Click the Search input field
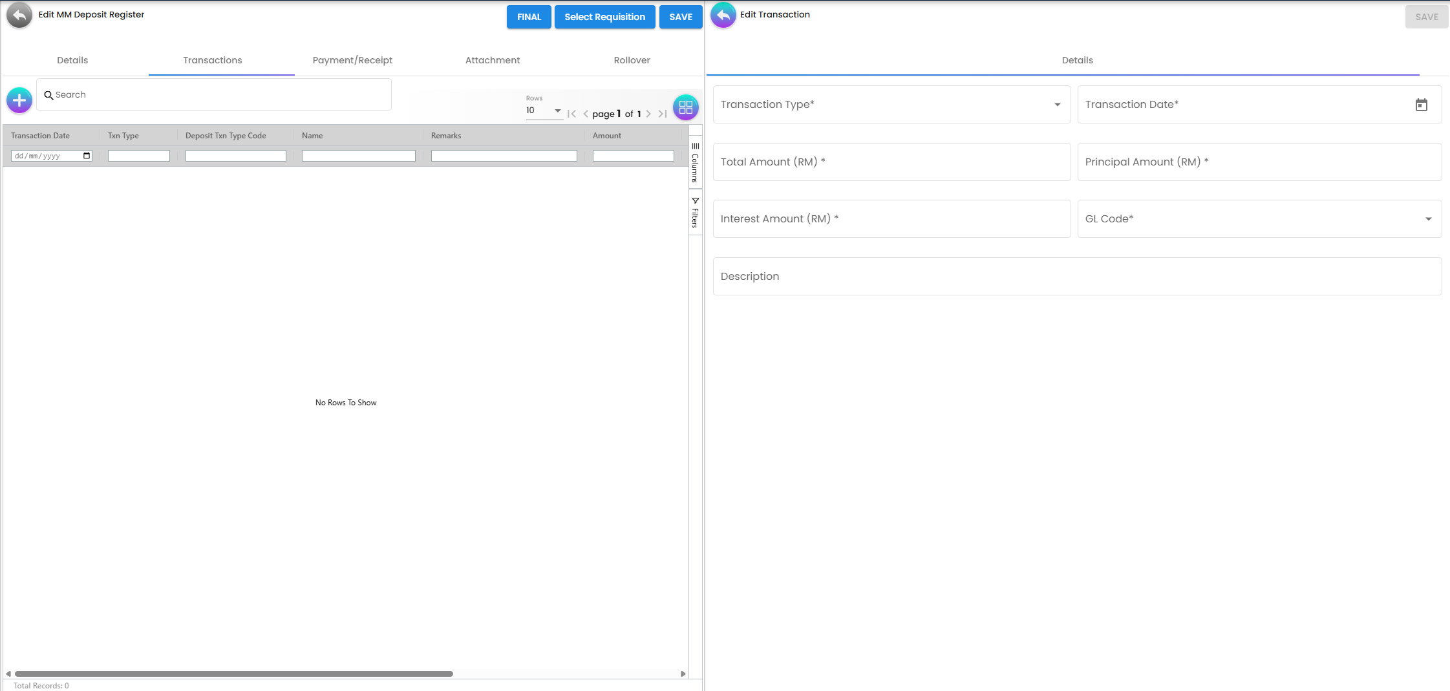 point(214,94)
